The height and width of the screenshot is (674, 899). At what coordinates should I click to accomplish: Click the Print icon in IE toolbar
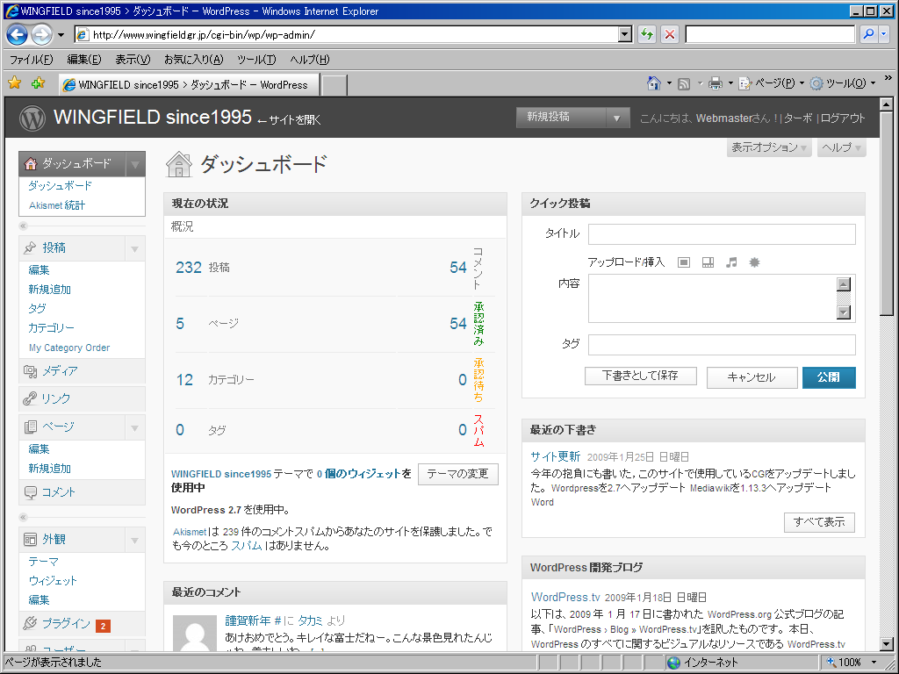[715, 83]
